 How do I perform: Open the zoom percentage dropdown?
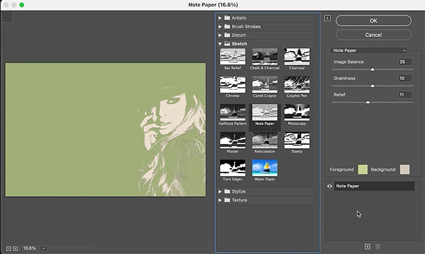click(x=44, y=248)
